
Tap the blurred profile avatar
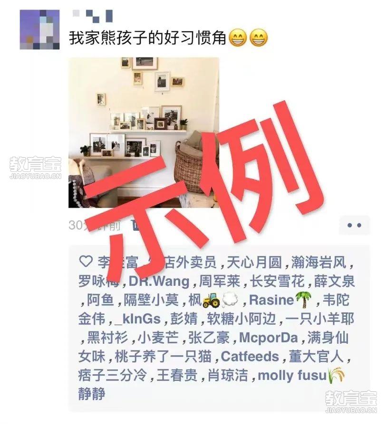click(x=40, y=30)
